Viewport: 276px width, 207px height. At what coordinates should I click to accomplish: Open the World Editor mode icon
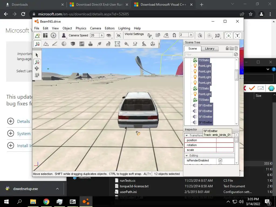click(37, 36)
